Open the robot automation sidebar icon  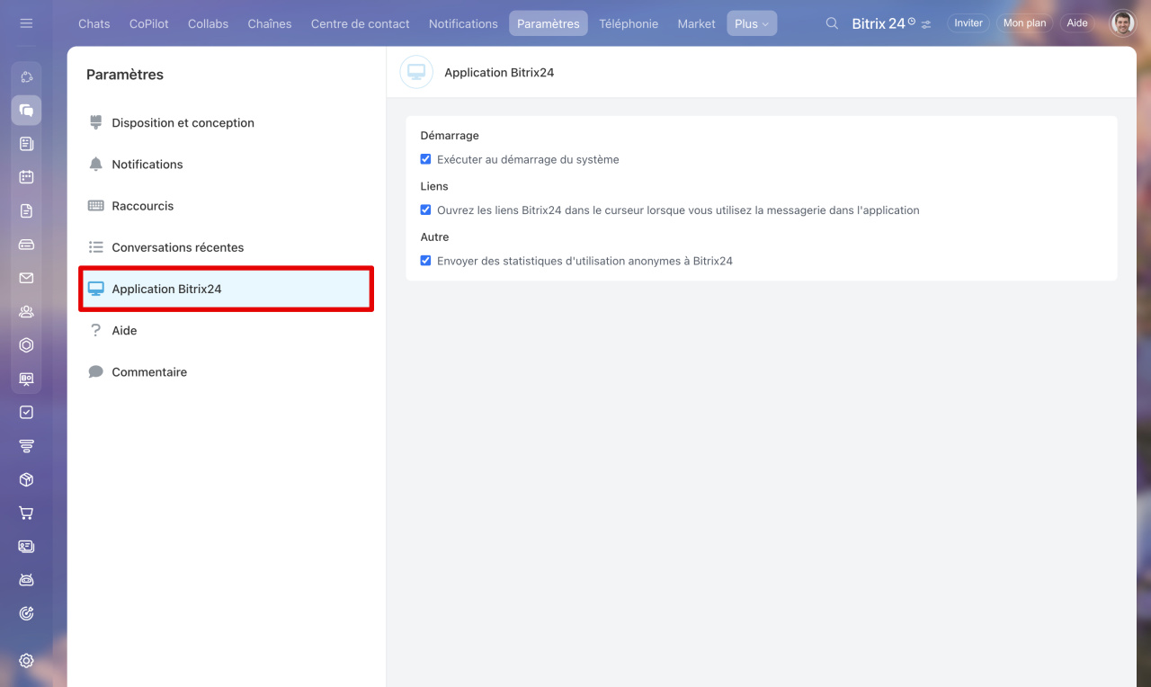pyautogui.click(x=26, y=580)
